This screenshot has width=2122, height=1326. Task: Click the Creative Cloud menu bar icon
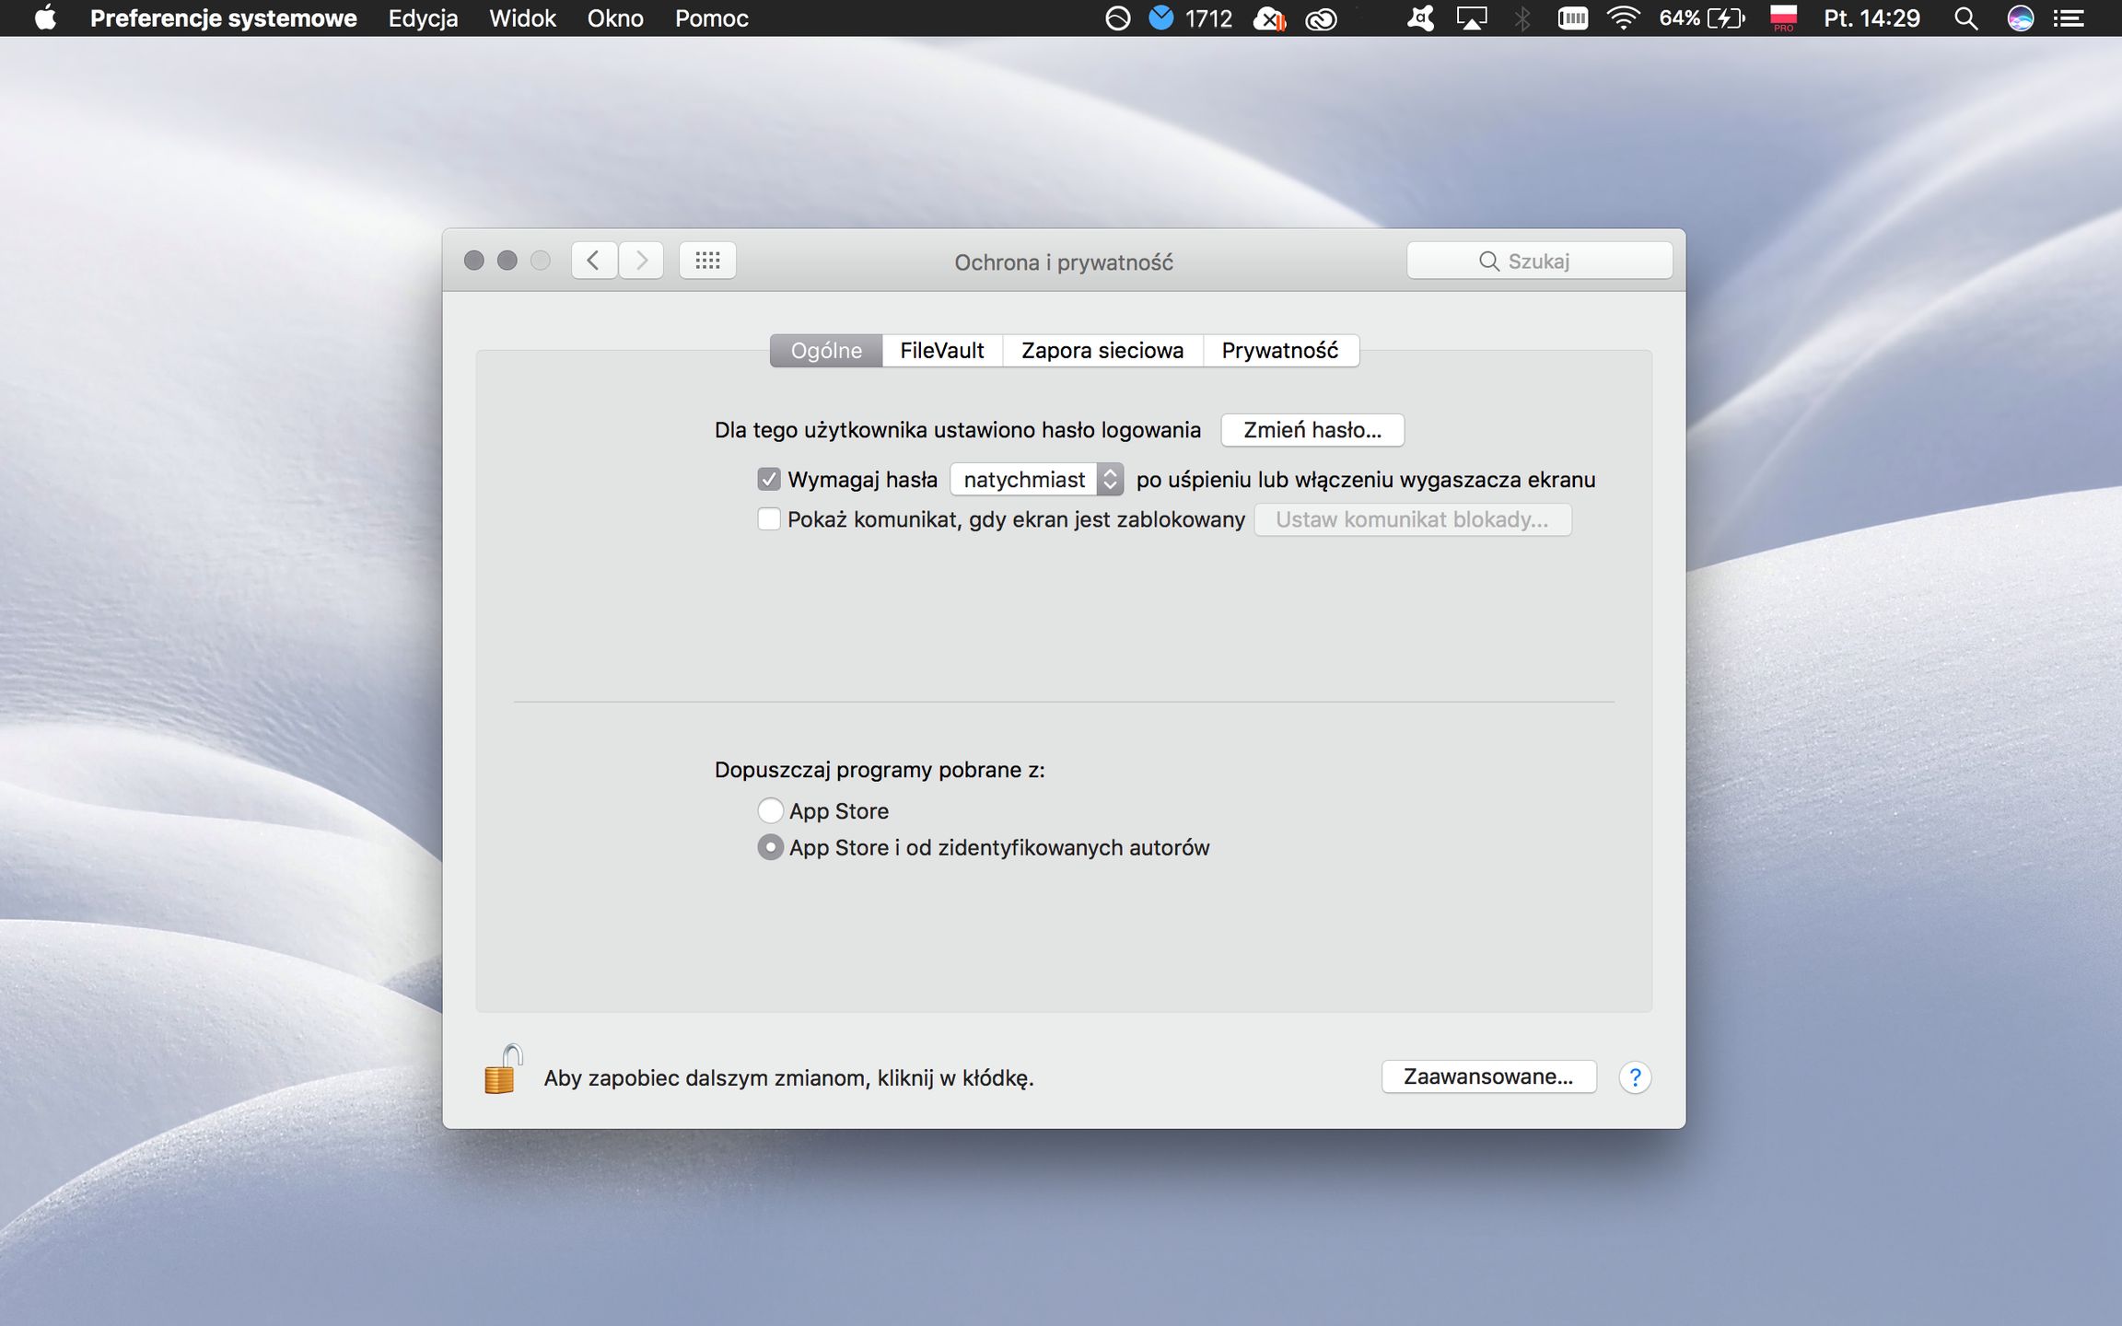tap(1322, 18)
